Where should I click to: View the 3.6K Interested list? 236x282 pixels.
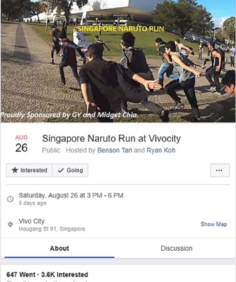pyautogui.click(x=64, y=275)
